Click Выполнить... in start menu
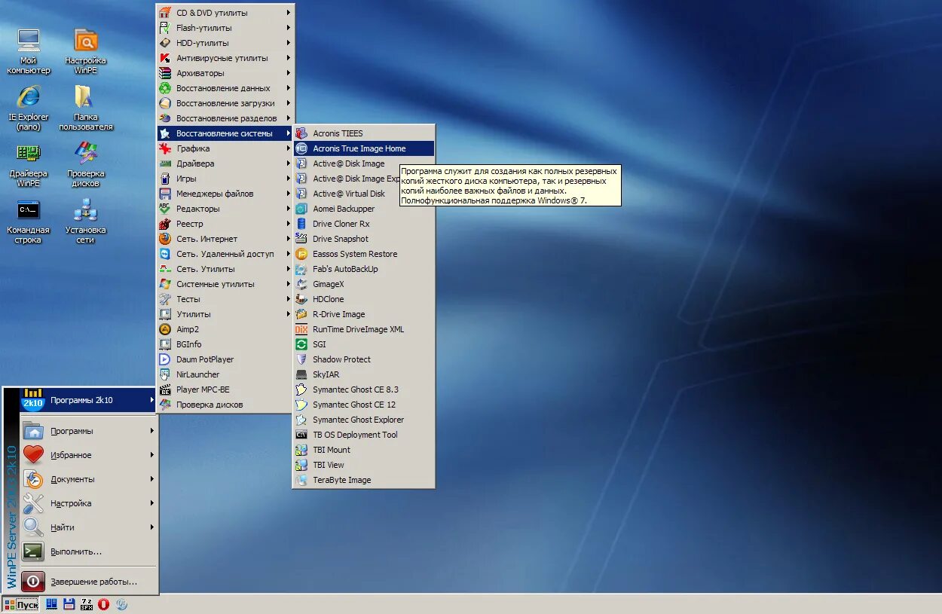 pos(88,551)
